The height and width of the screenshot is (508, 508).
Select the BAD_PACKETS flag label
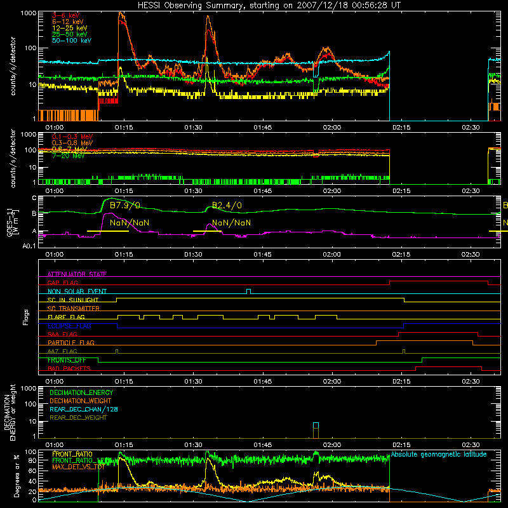pyautogui.click(x=69, y=368)
